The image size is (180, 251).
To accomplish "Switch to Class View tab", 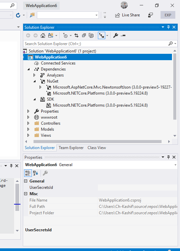I will tap(97, 148).
